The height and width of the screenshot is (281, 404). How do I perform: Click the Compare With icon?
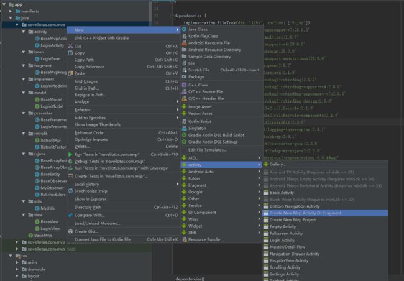pos(70,215)
